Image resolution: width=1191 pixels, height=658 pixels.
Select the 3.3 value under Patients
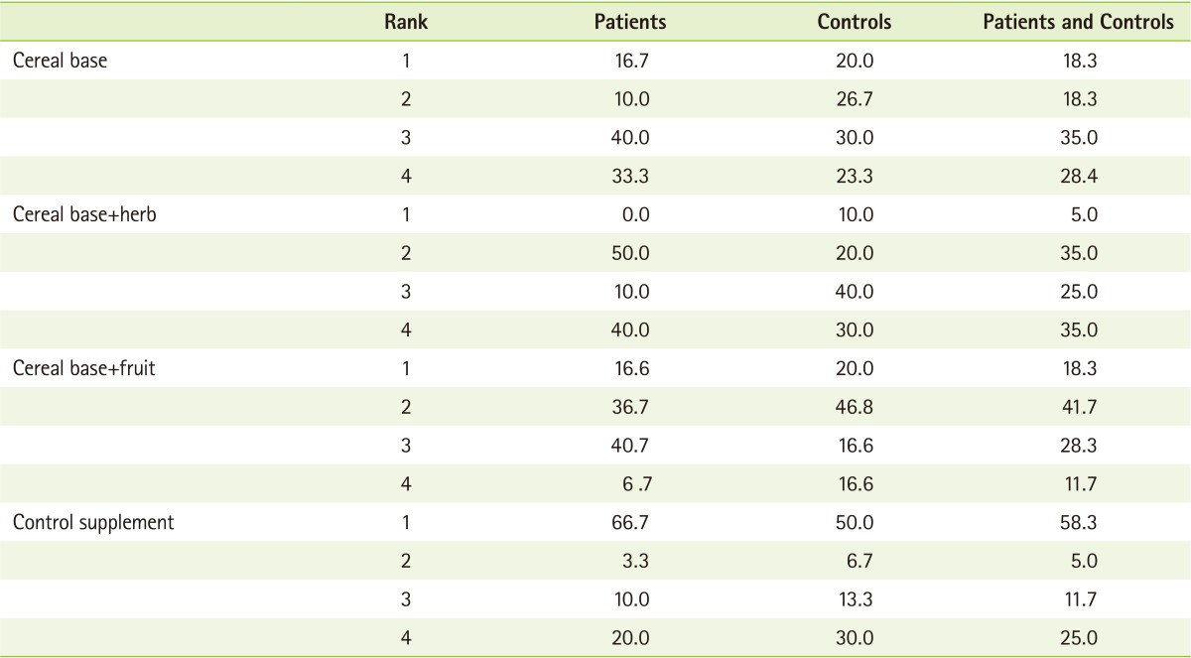pos(638,561)
